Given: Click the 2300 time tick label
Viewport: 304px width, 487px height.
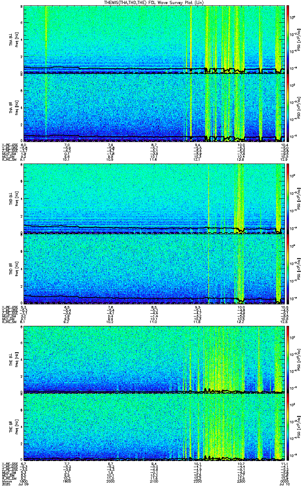Looking at the screenshot, I should point(241,482).
